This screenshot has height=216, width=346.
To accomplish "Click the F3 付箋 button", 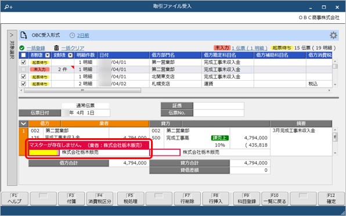I will tap(71, 199).
